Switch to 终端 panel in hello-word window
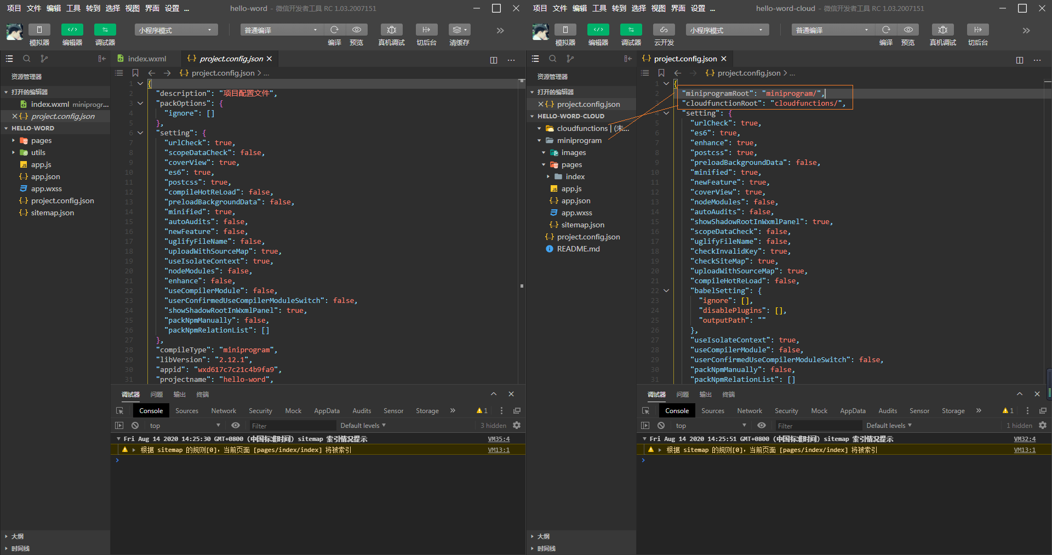This screenshot has width=1052, height=555. 203,394
